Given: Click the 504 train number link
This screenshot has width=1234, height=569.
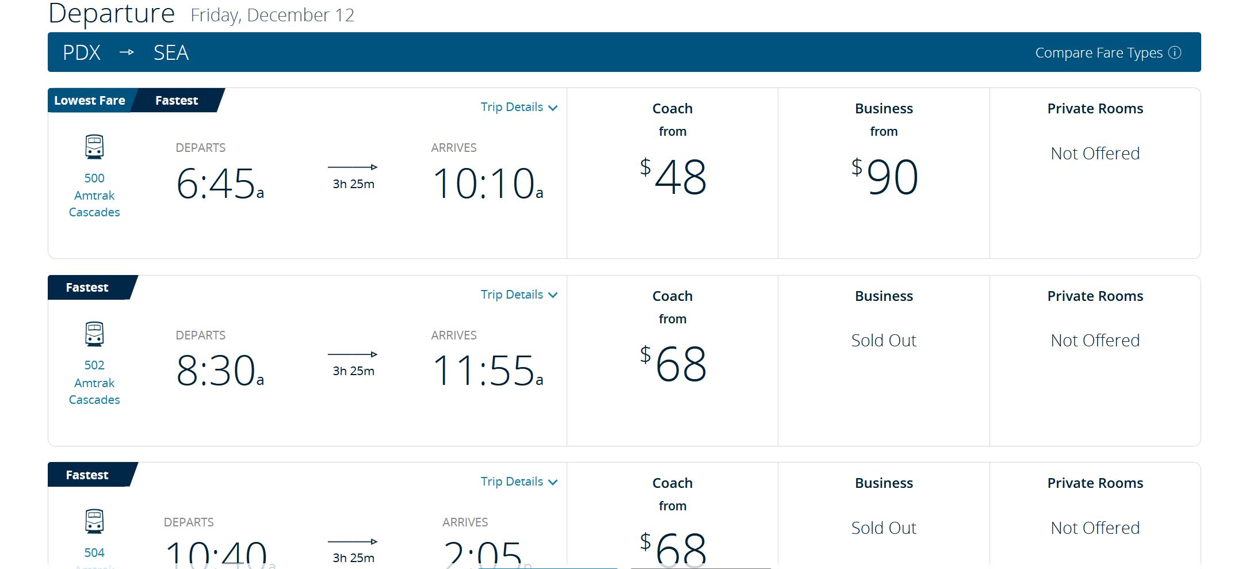Looking at the screenshot, I should click(x=94, y=553).
